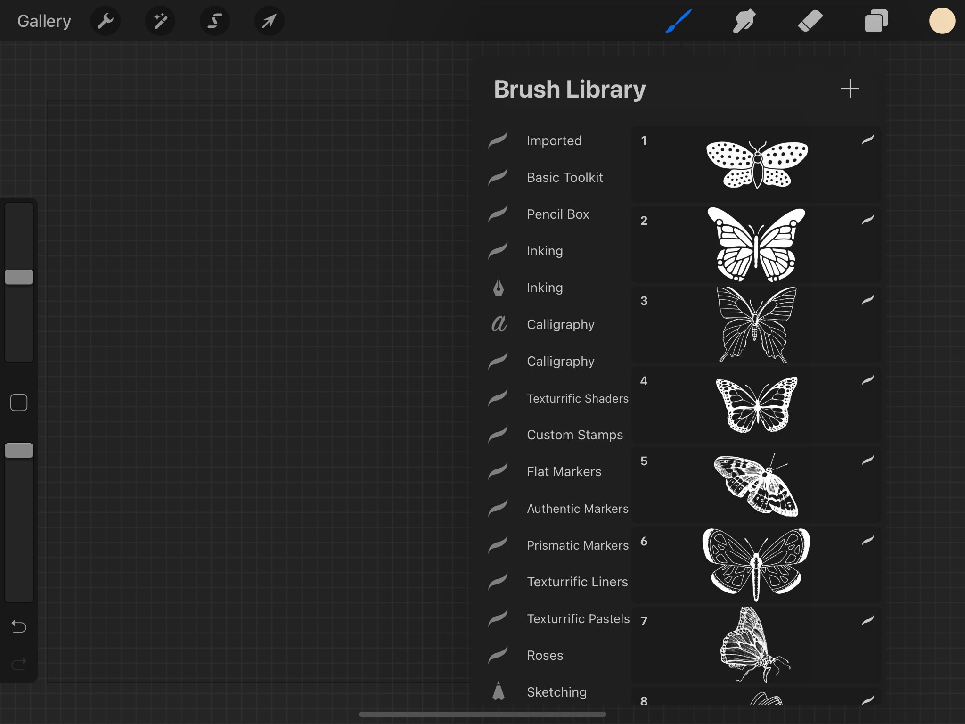Screen dimensions: 965x724
Task: Tap the Undo arrow button
Action: click(19, 627)
